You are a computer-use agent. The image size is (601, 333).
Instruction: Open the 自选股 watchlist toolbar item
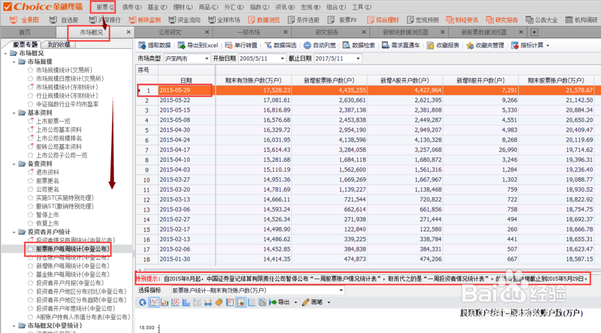(x=64, y=20)
